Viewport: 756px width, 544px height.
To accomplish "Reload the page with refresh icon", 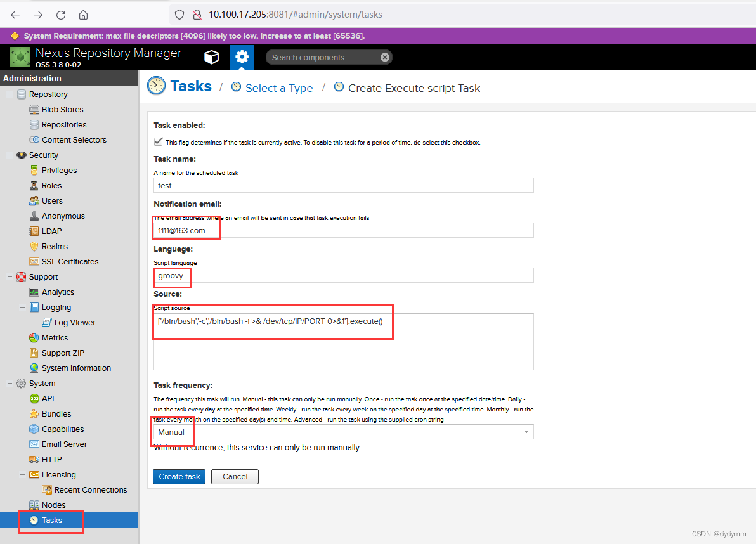I will [x=61, y=15].
